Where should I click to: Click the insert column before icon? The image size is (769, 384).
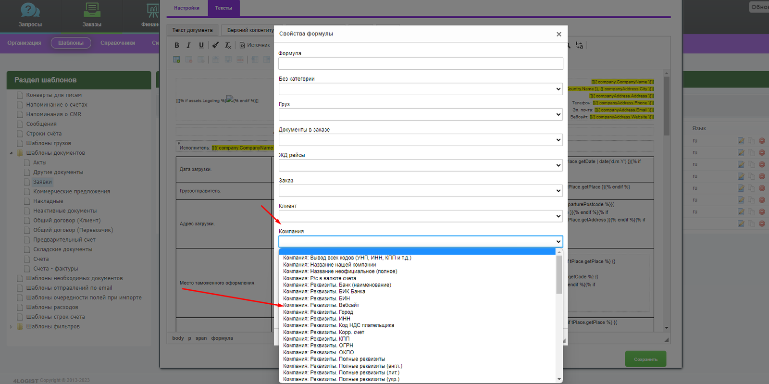pos(255,60)
